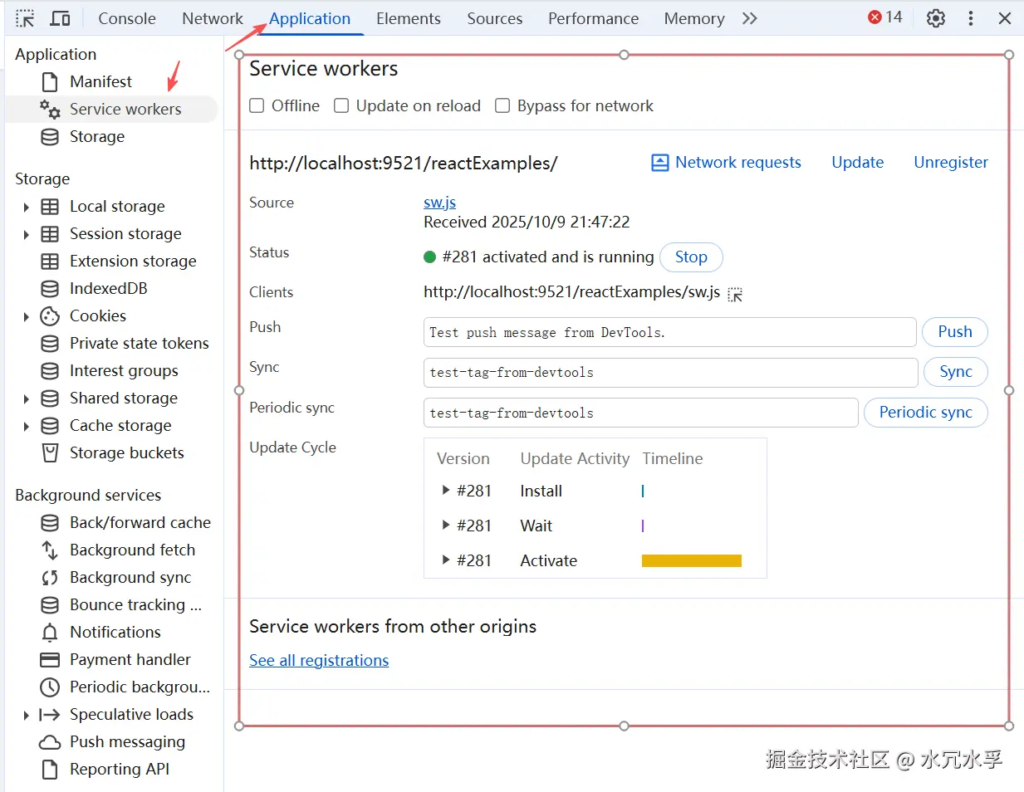This screenshot has width=1024, height=792.
Task: Expand the Cache storage tree node
Action: tap(26, 426)
